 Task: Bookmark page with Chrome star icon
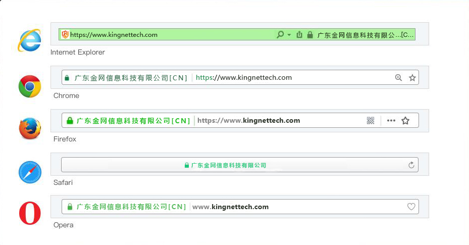click(x=412, y=78)
